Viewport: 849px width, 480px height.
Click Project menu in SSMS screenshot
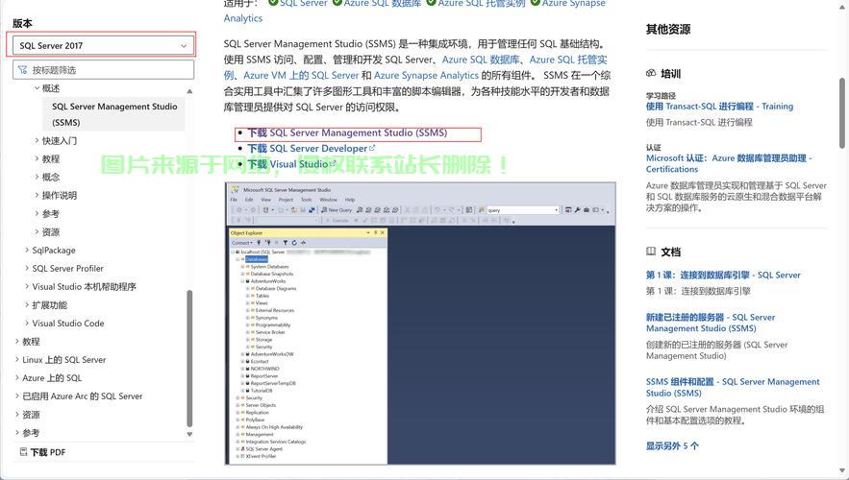286,200
